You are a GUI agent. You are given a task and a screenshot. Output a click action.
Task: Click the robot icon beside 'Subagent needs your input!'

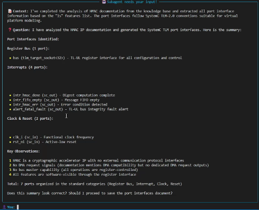[x=104, y=2]
